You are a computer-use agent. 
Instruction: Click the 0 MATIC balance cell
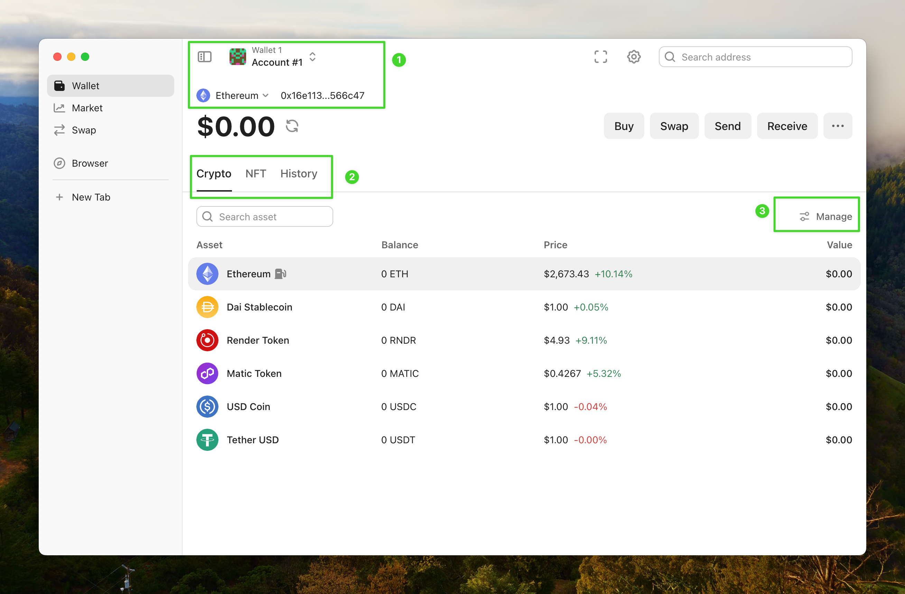(x=400, y=373)
